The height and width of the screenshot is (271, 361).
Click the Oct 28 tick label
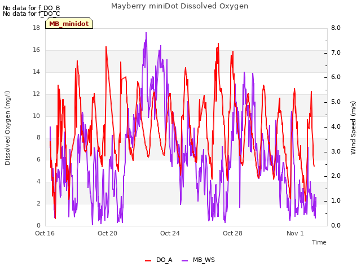click(232, 233)
